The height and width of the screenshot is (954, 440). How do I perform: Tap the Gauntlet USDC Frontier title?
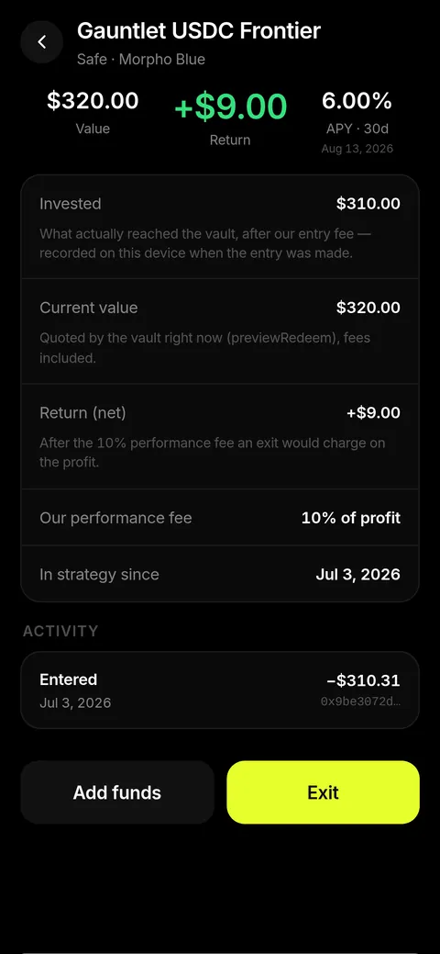point(199,31)
